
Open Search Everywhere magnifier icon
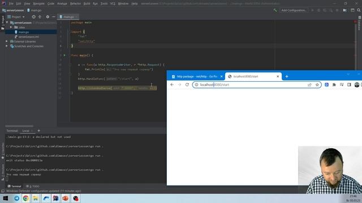[359, 10]
